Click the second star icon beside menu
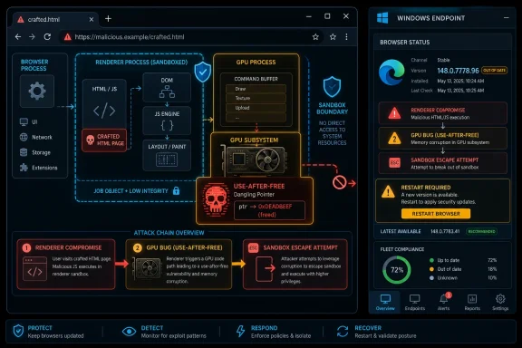The width and height of the screenshot is (522, 348). click(x=333, y=37)
